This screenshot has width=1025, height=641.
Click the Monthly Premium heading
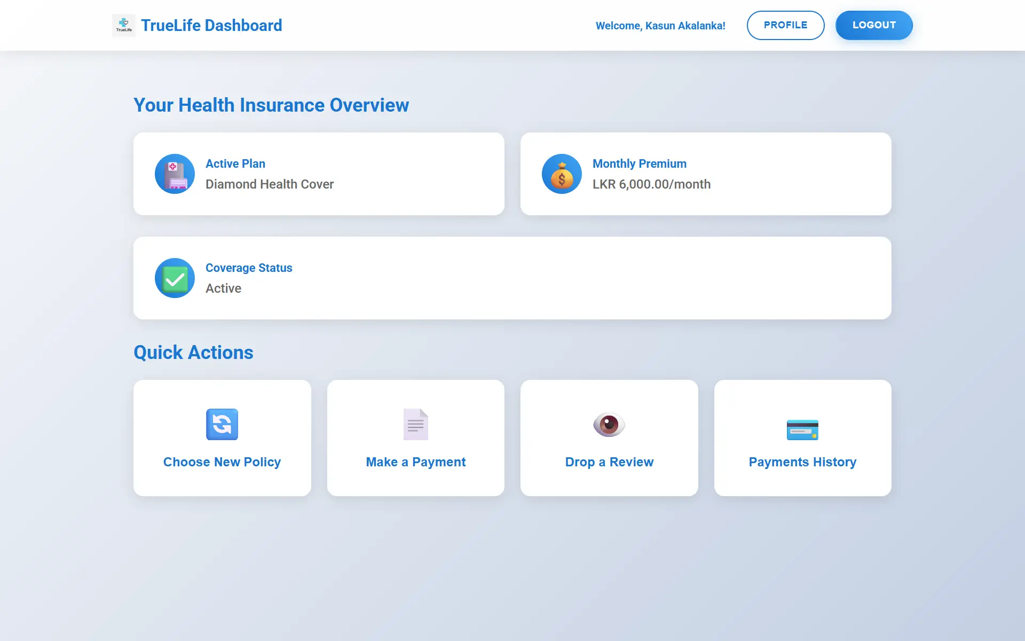pos(639,163)
